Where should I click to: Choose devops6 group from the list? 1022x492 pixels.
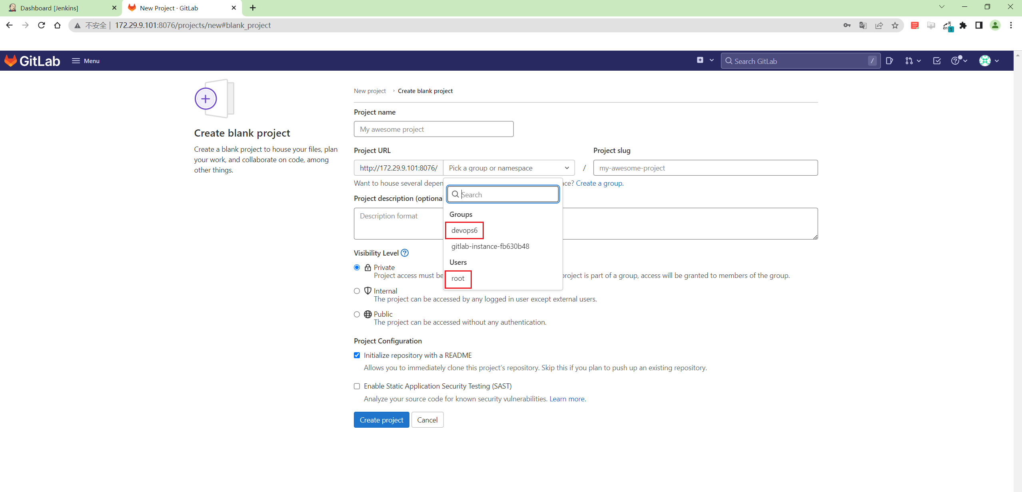click(x=464, y=230)
